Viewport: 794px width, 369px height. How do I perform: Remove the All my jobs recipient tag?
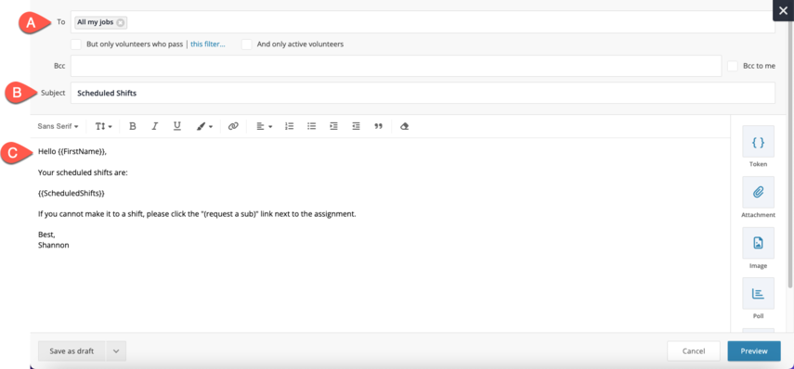[120, 22]
